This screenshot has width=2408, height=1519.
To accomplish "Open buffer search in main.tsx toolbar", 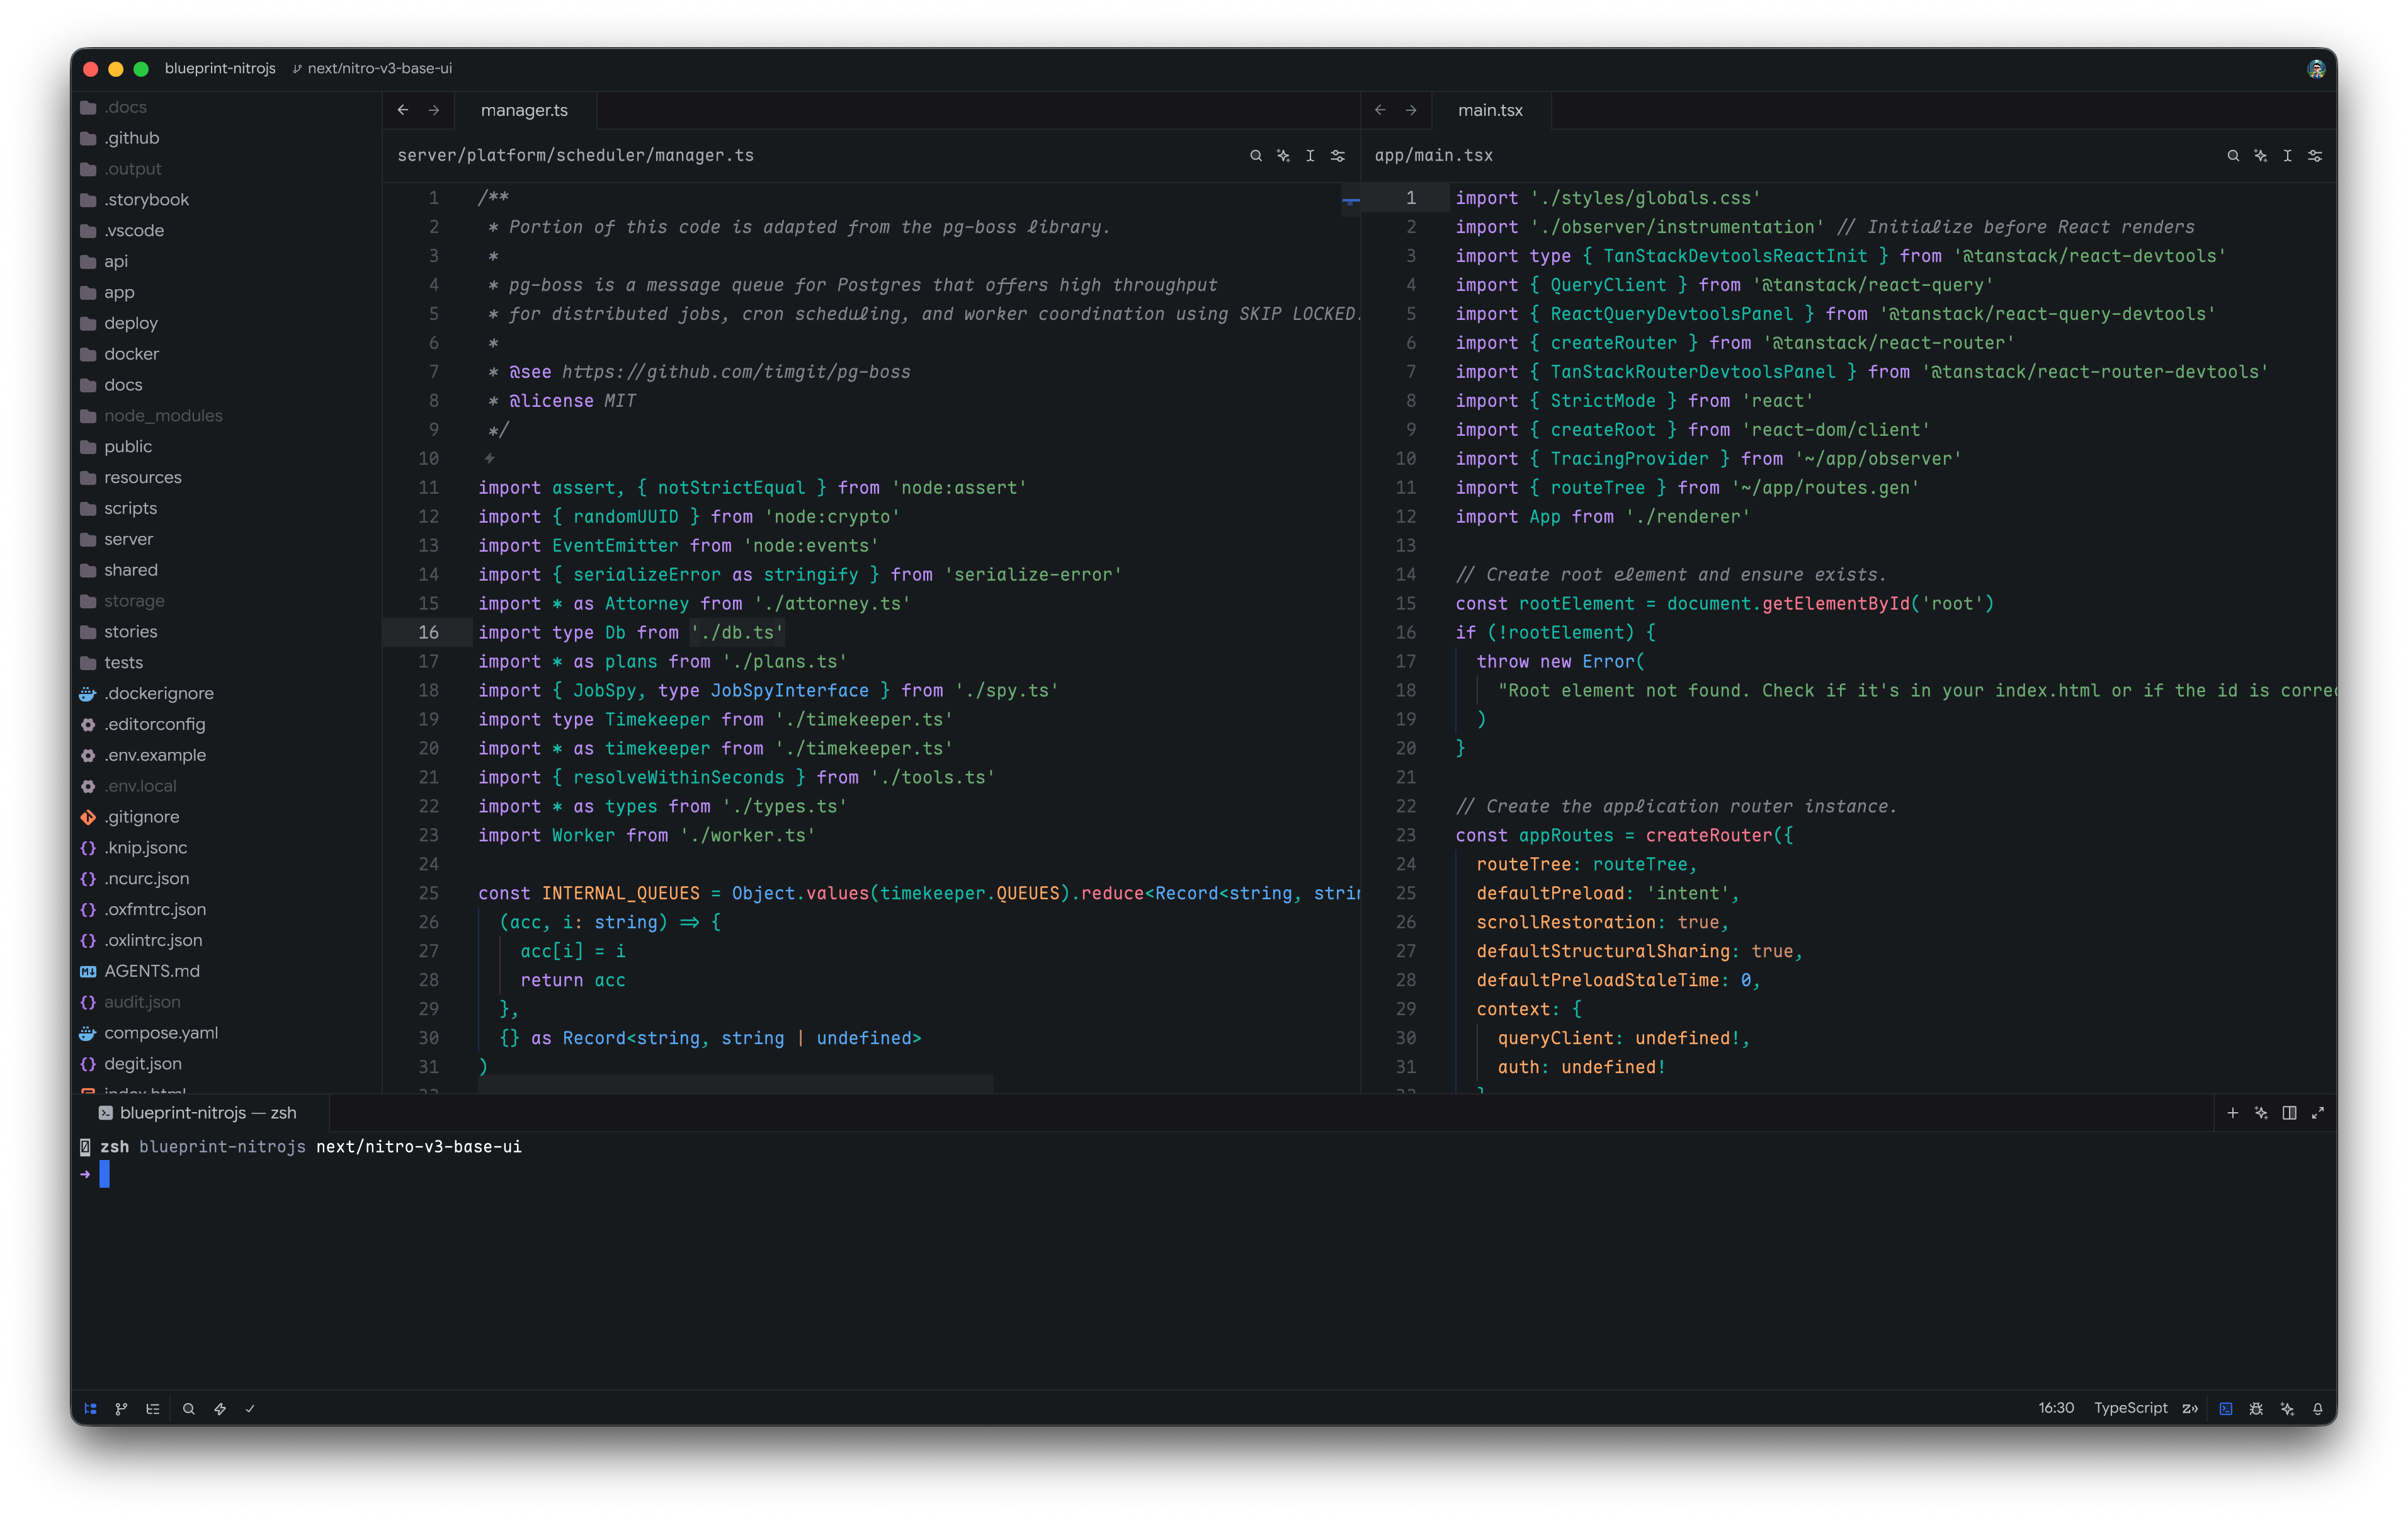I will click(x=2233, y=155).
